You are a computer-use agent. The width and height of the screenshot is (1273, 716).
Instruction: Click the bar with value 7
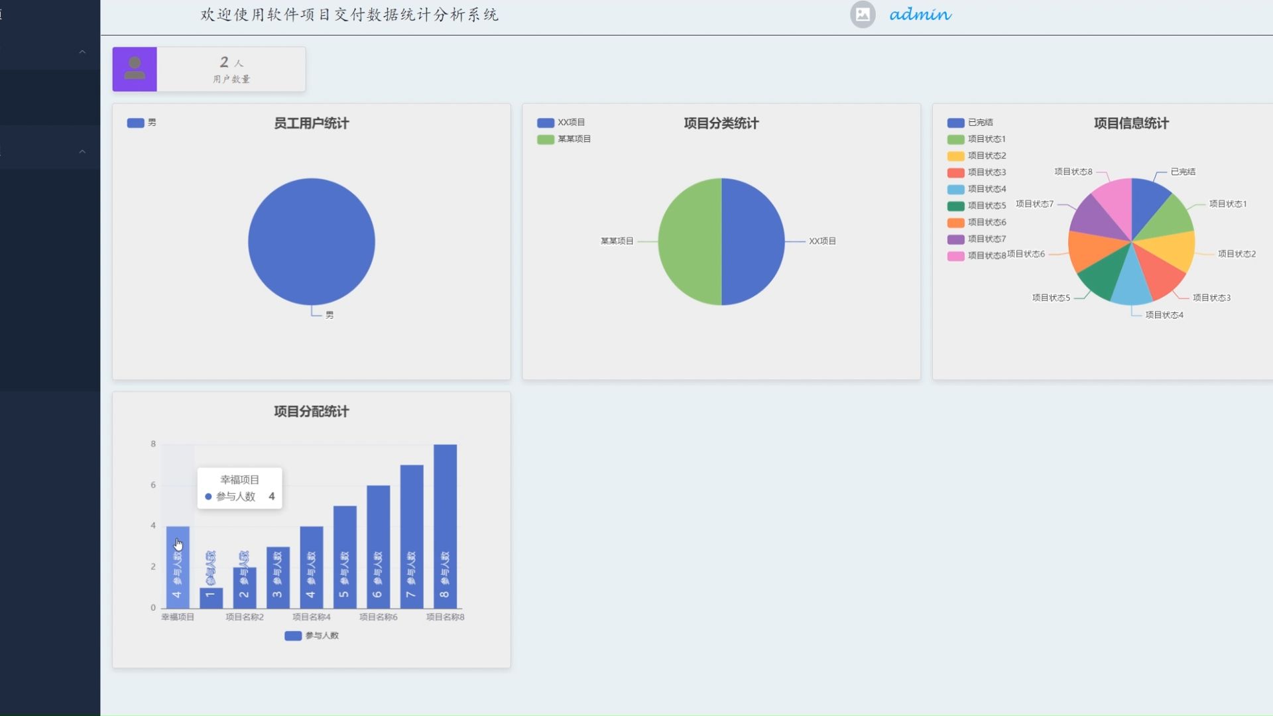(x=412, y=536)
